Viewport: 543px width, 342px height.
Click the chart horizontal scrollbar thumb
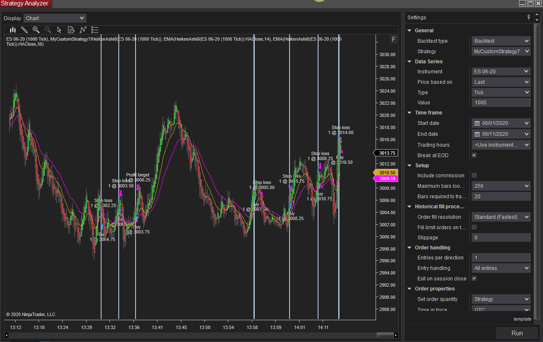point(384,335)
